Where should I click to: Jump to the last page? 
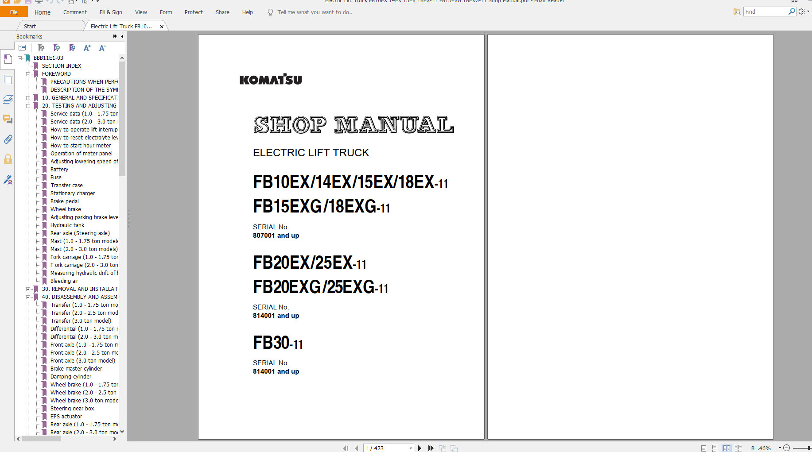[x=431, y=448]
